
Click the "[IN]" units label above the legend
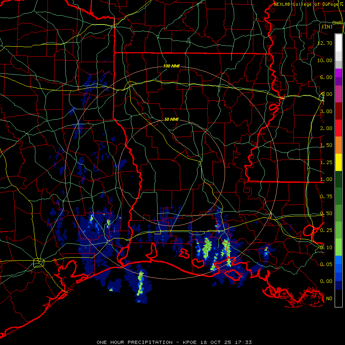coord(327,26)
